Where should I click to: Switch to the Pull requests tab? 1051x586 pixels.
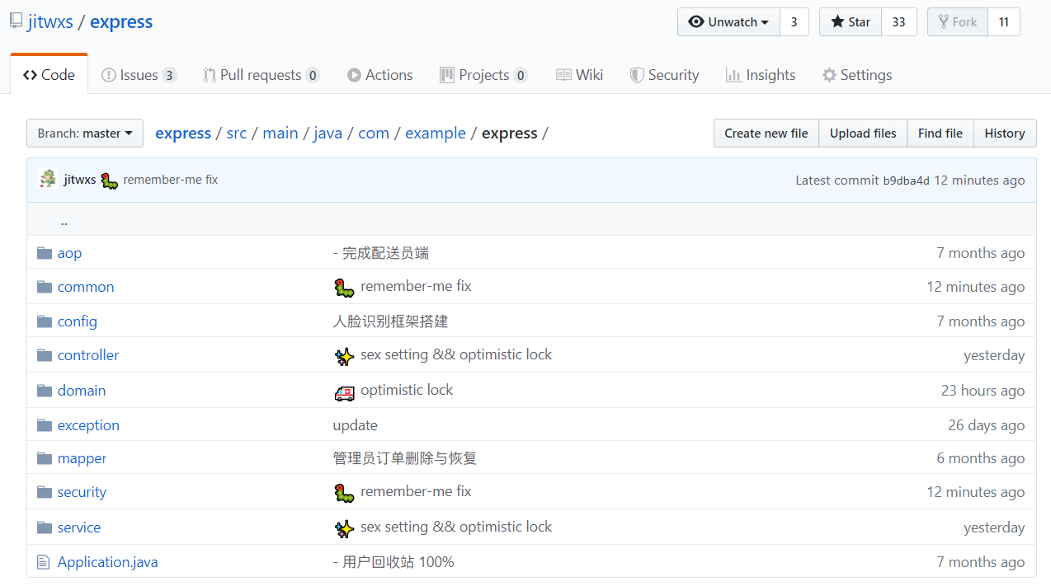point(261,75)
